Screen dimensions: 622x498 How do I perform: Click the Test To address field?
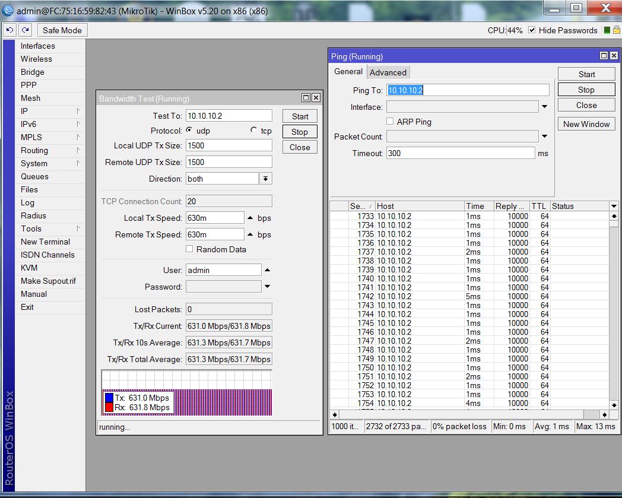[229, 116]
